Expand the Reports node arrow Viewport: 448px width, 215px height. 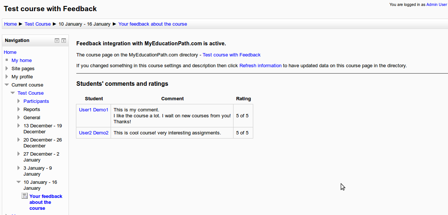click(19, 109)
